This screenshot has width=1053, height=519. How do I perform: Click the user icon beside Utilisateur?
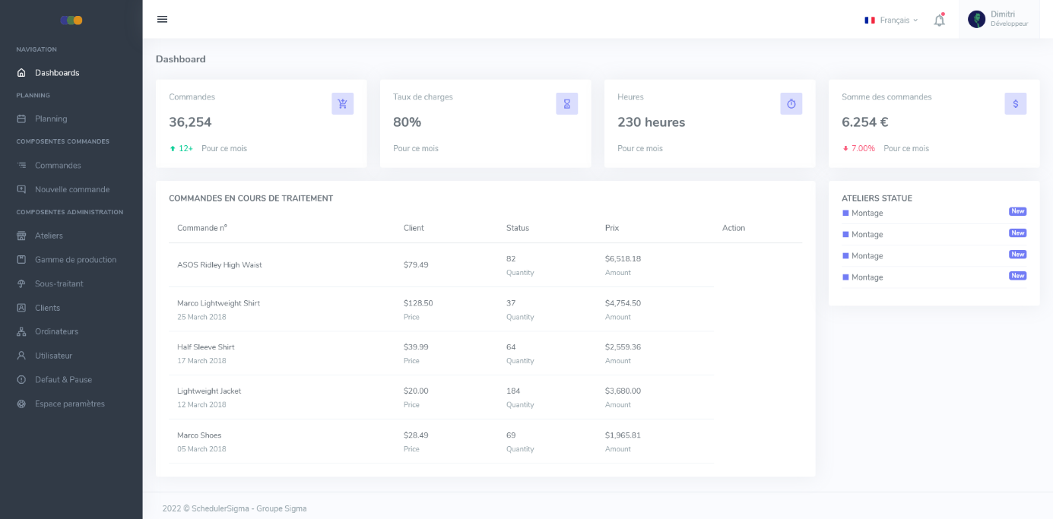(21, 356)
